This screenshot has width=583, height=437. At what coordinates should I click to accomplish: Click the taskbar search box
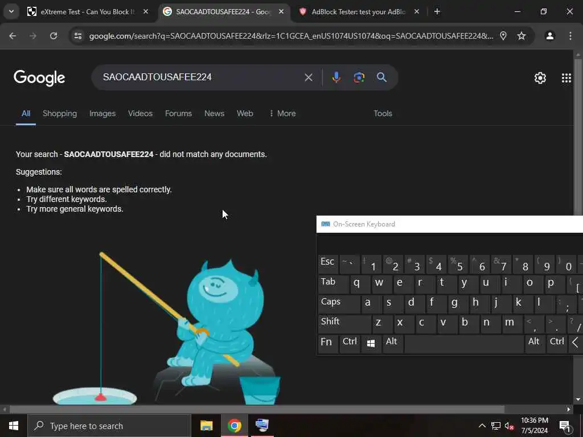coord(109,426)
